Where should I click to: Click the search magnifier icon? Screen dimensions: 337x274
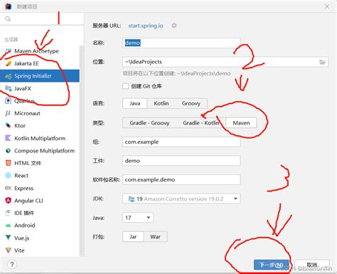[8, 19]
